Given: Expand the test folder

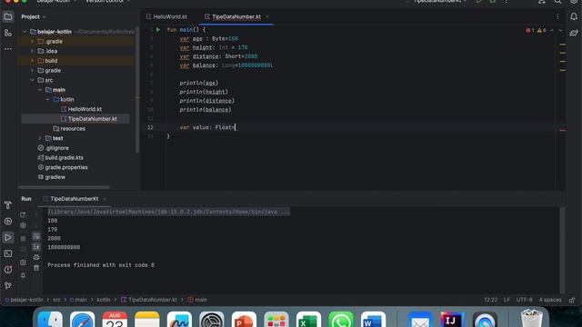Looking at the screenshot, I should tap(40, 138).
